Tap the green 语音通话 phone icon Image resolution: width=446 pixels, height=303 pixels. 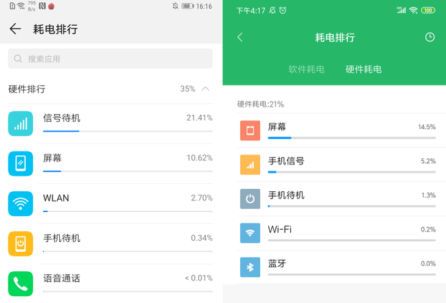pos(21,284)
